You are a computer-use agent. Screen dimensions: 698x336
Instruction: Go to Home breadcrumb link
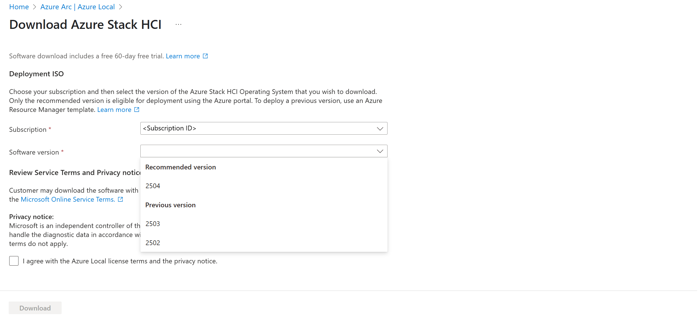point(19,7)
